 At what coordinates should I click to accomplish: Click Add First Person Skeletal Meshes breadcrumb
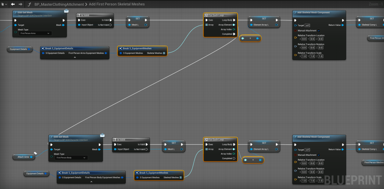click(117, 4)
